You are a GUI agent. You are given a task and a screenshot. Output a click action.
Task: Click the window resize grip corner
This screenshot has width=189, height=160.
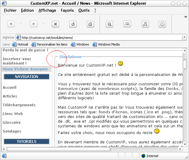[186, 157]
